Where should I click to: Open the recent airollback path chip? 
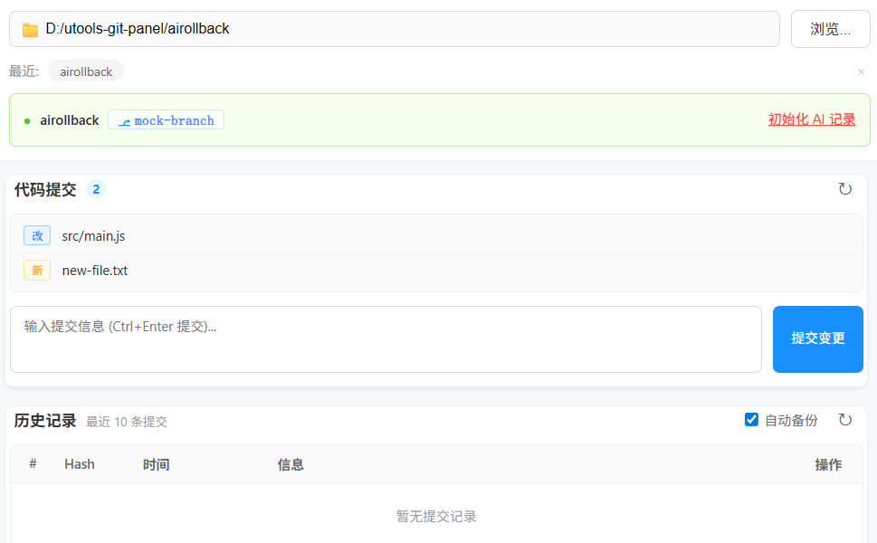[86, 71]
